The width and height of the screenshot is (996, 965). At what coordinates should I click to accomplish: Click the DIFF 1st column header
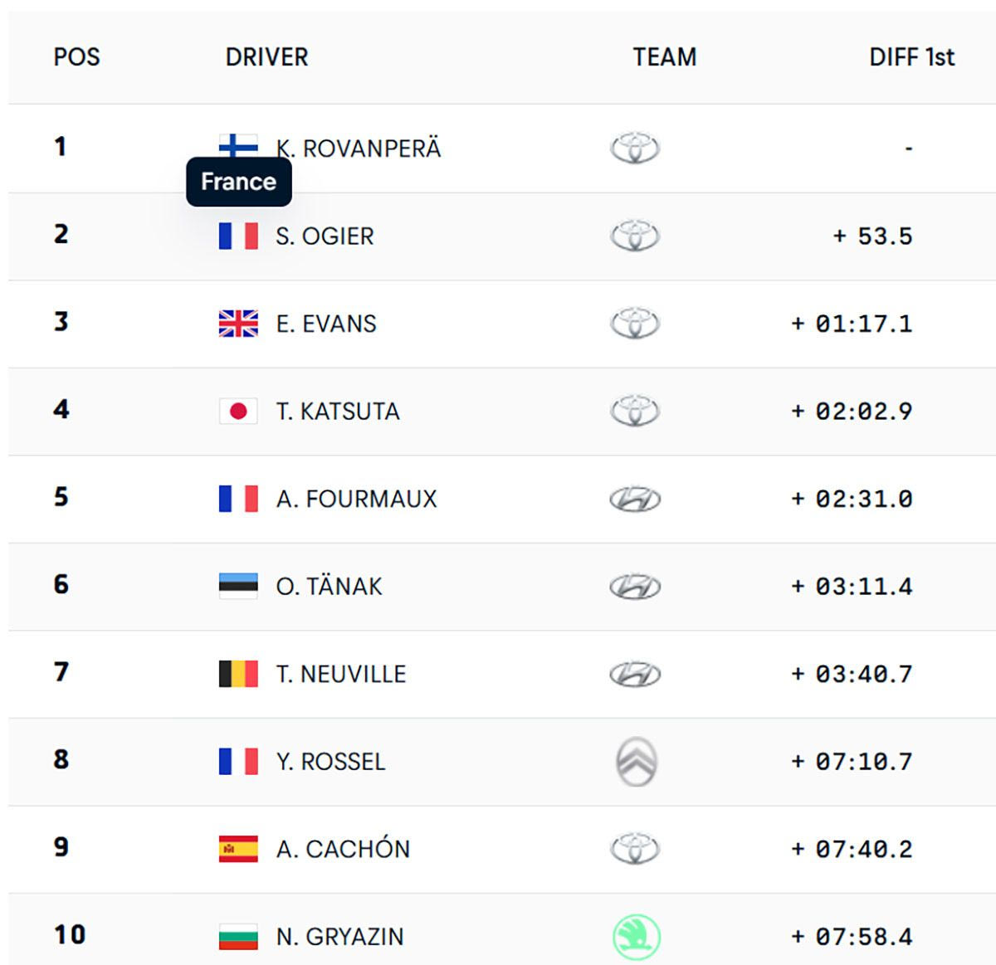click(x=911, y=57)
